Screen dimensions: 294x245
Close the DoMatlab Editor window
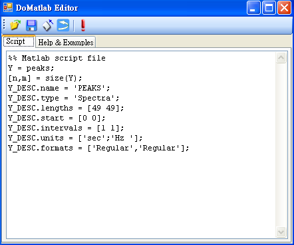coord(284,8)
